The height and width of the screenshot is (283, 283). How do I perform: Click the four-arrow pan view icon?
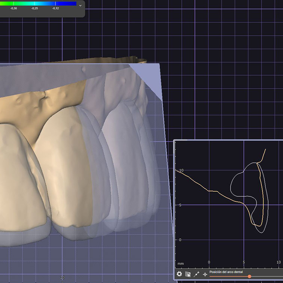click(x=205, y=274)
